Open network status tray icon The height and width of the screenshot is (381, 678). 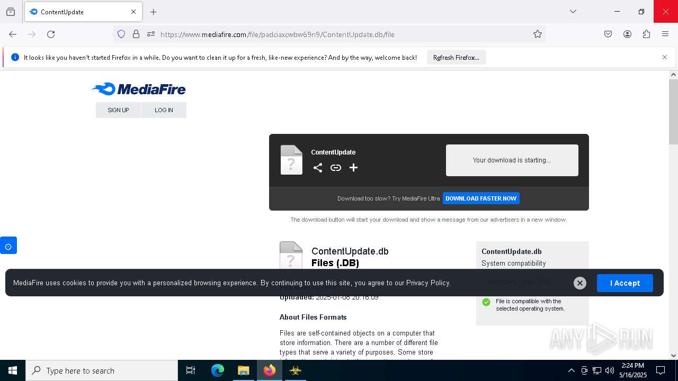tap(597, 370)
